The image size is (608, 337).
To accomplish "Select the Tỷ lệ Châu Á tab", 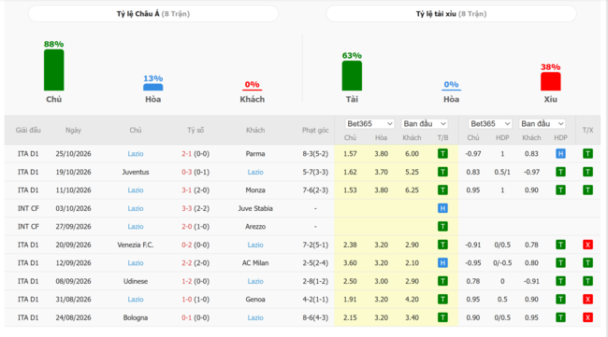I will point(153,14).
